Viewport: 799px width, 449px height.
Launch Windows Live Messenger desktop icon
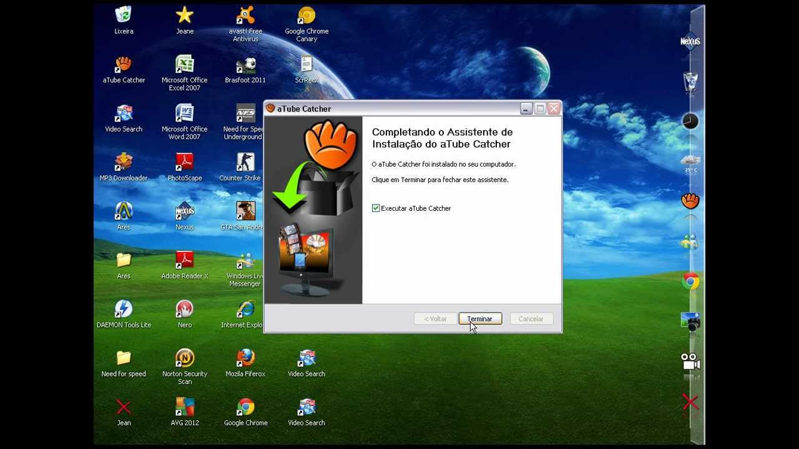tap(244, 269)
